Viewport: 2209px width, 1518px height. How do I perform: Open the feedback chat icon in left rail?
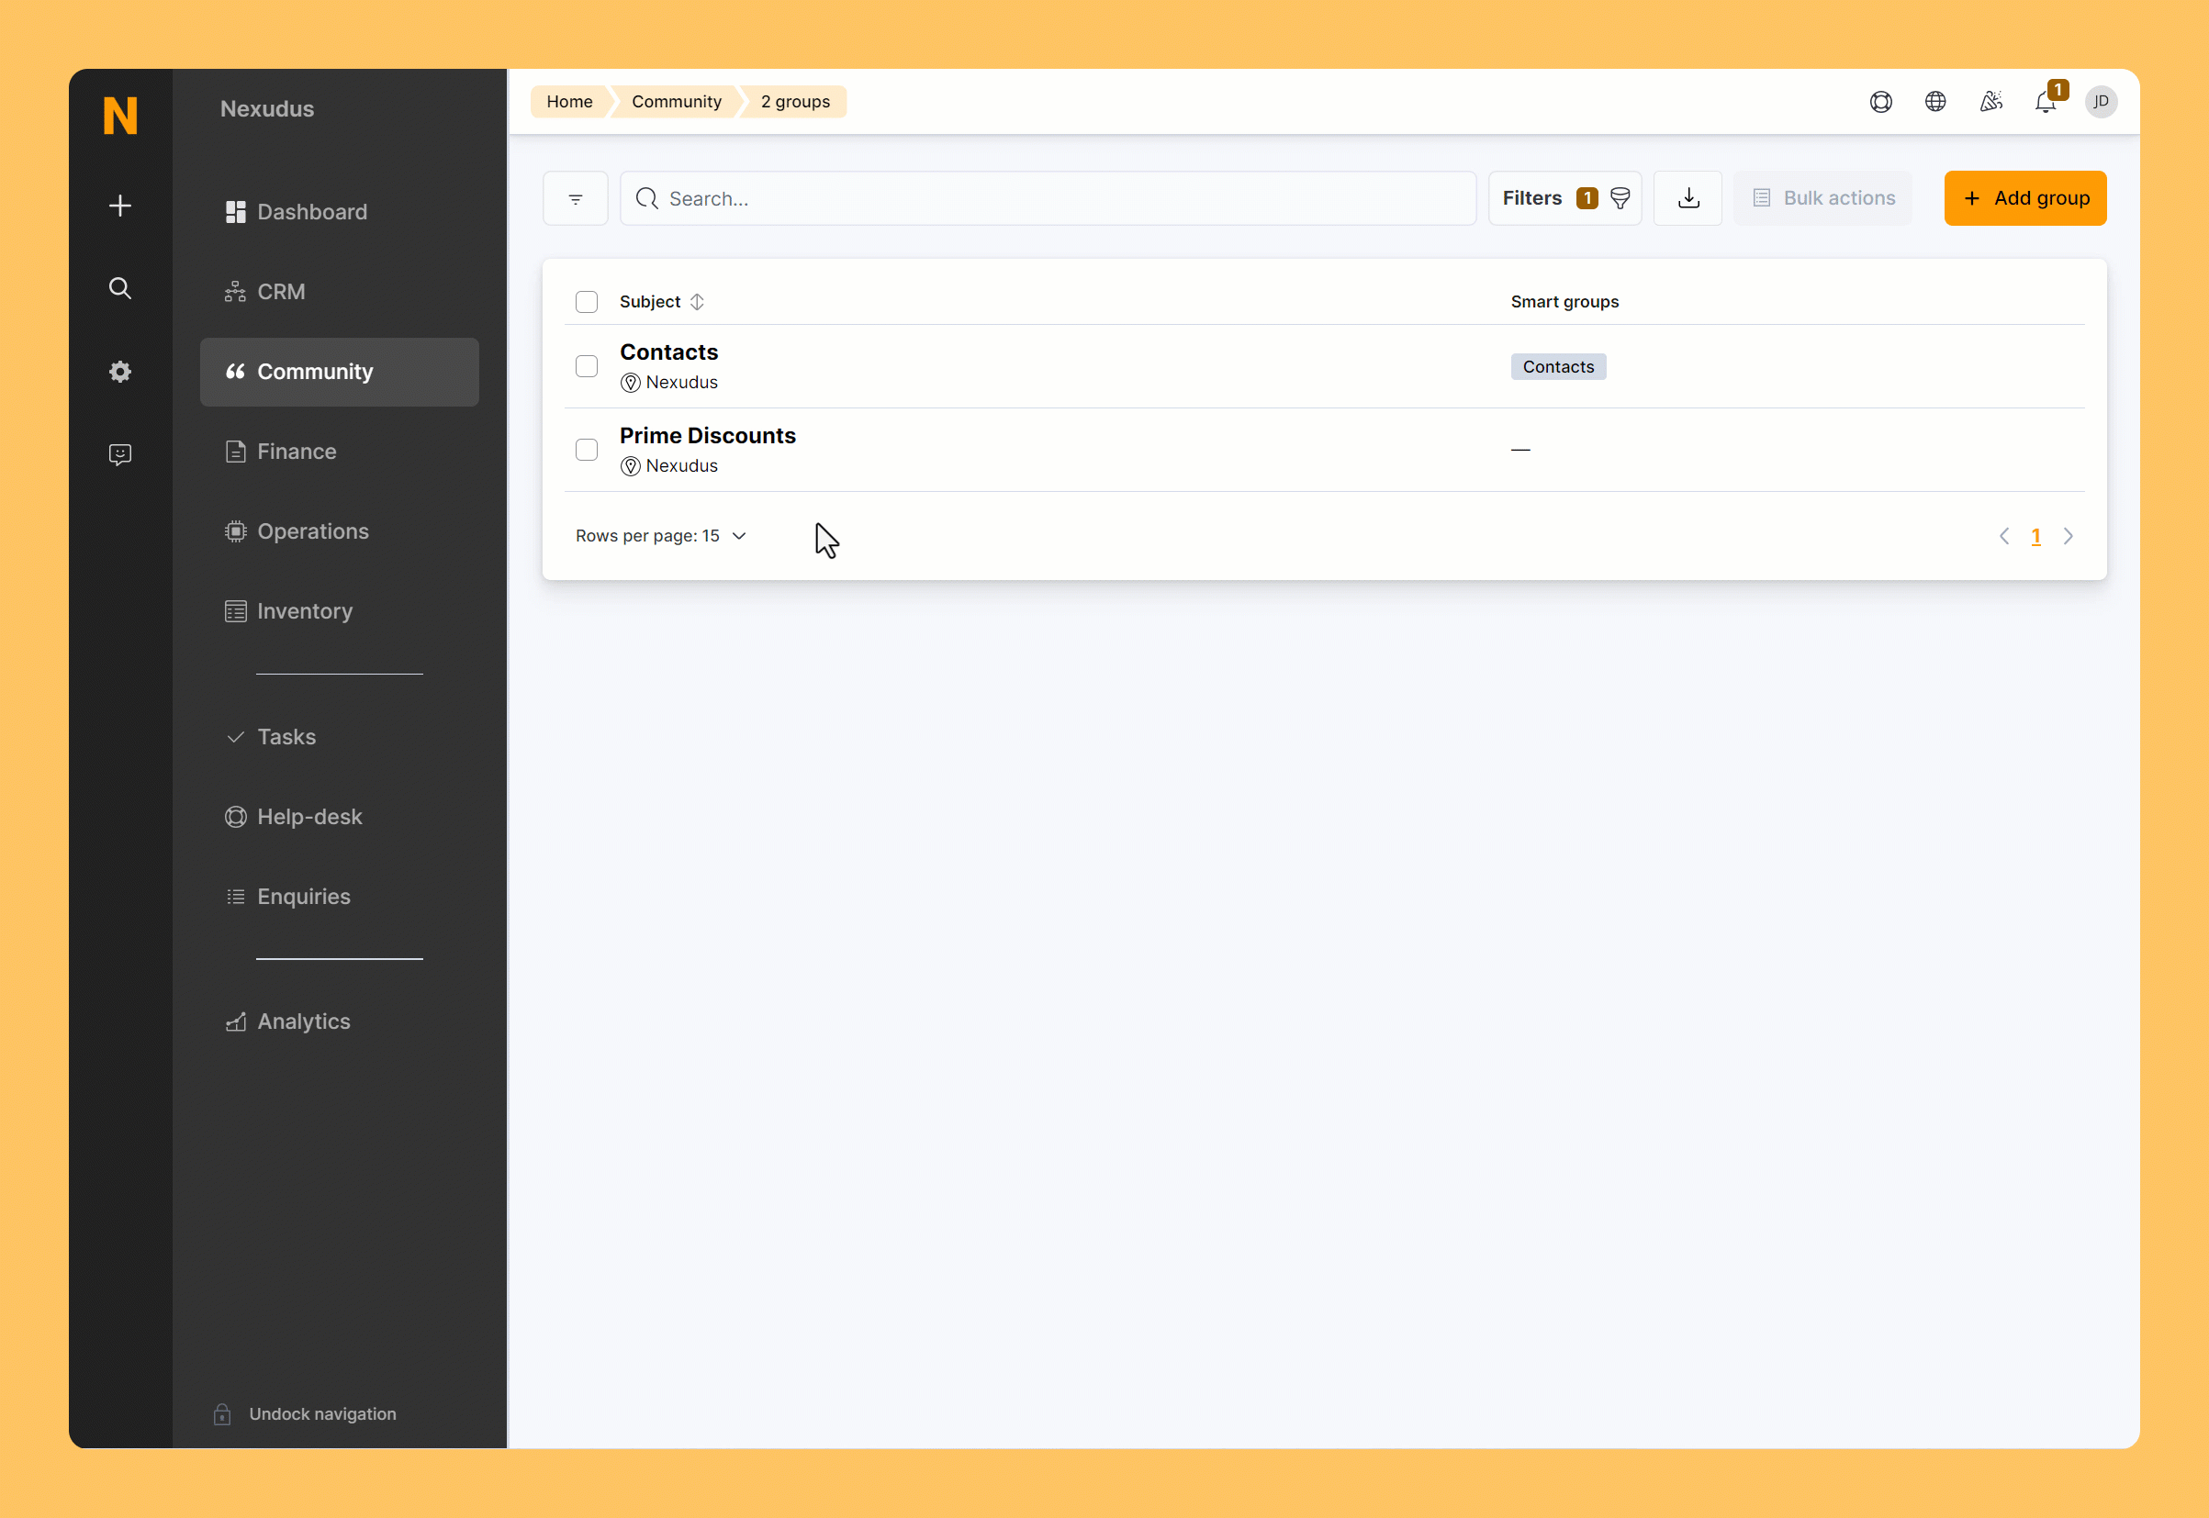pos(120,454)
